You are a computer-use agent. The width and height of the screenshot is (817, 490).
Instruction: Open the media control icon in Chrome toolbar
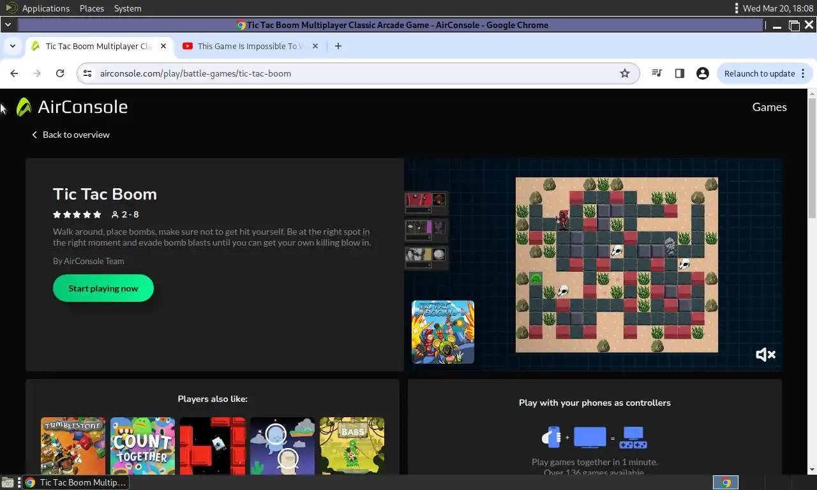(657, 73)
